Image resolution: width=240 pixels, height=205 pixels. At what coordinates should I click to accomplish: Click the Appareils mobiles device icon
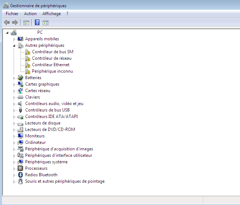click(20, 39)
